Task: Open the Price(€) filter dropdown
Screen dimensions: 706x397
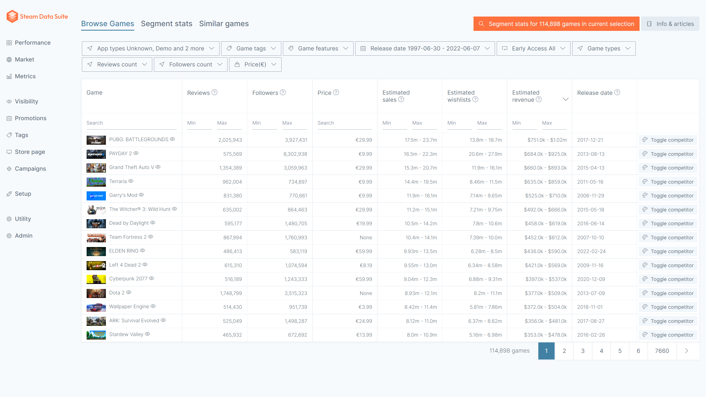Action: point(255,65)
